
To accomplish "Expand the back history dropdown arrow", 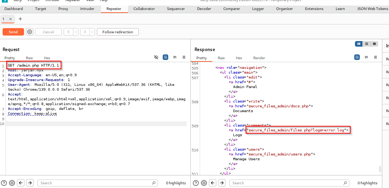I will tap(75, 32).
